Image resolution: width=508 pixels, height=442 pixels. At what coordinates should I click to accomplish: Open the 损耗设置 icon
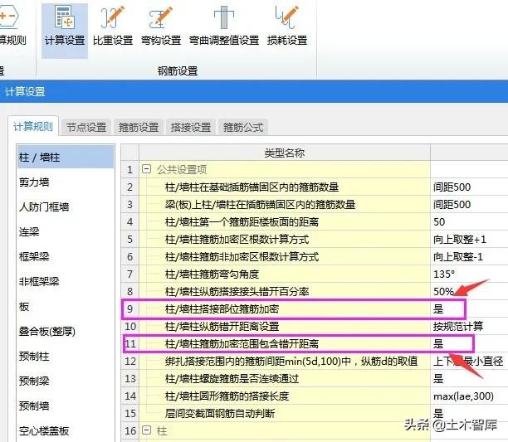287,27
